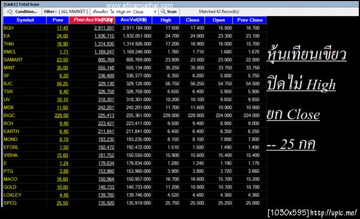The height and width of the screenshot is (219, 360).
Task: Select the EFORL symbol row
Action: (x=135, y=147)
